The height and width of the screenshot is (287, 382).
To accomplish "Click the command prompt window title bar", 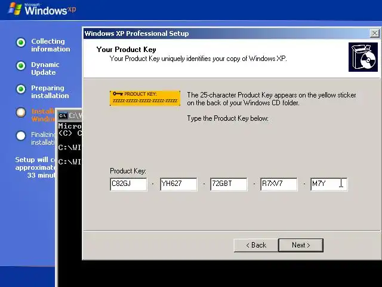I will click(70, 115).
